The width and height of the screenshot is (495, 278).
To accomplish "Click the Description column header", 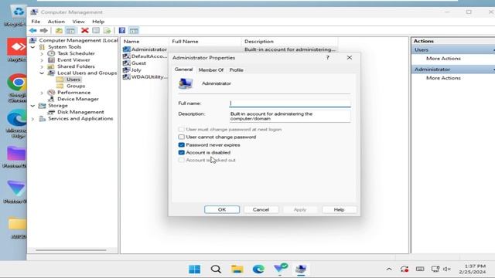I will click(x=289, y=42).
